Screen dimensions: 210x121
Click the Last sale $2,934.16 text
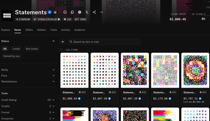pyautogui.click(x=194, y=102)
